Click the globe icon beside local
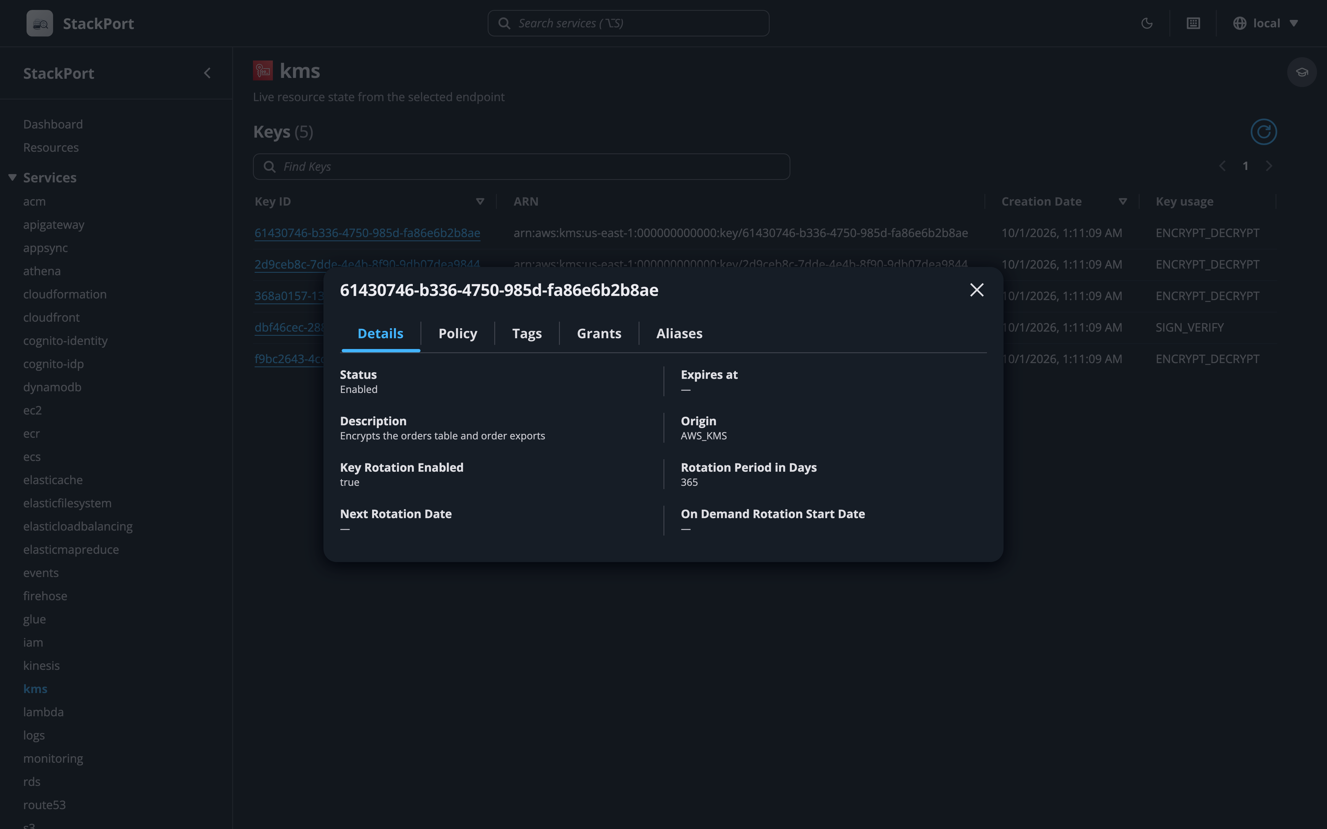Image resolution: width=1327 pixels, height=829 pixels. click(x=1239, y=23)
